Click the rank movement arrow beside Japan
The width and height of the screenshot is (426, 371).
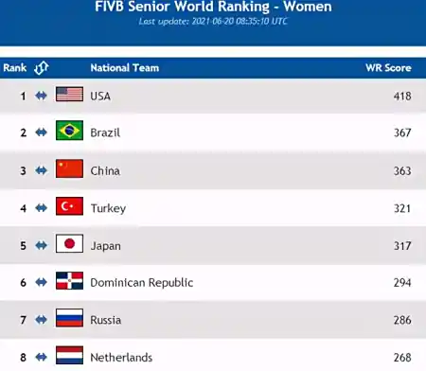coord(41,245)
